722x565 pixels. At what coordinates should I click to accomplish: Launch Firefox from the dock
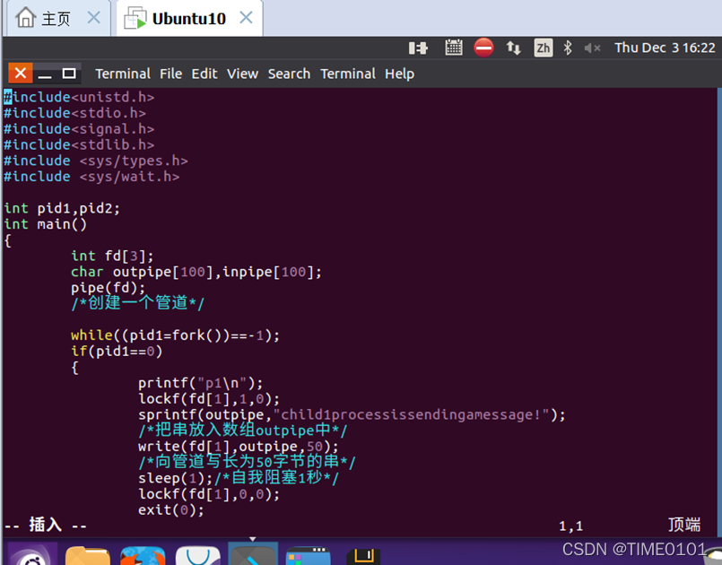click(143, 555)
